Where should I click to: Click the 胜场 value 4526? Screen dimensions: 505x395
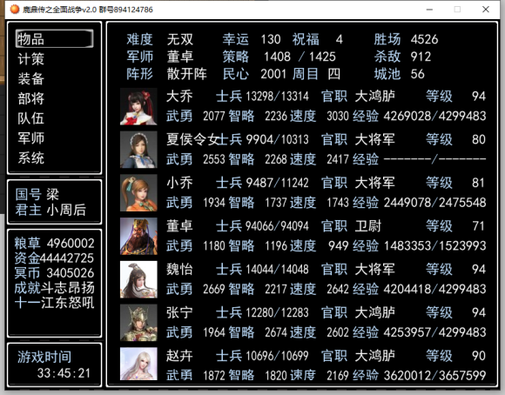425,39
